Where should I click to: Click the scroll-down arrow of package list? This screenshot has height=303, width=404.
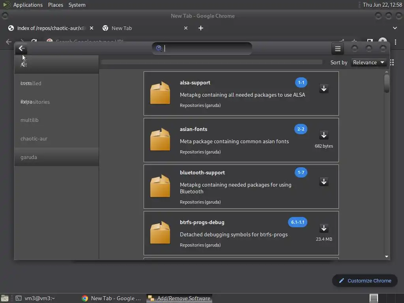coord(387,256)
